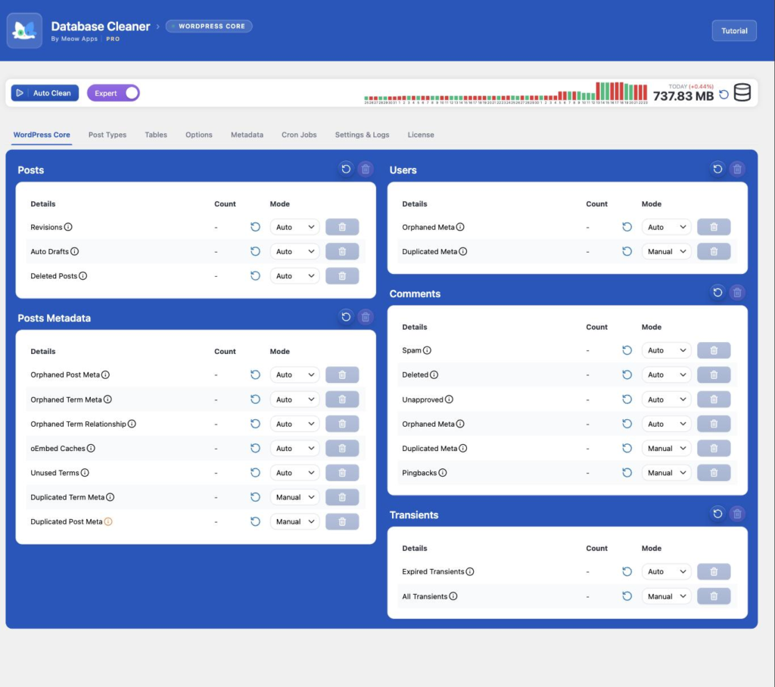
Task: Open Expired Transients mode dropdown
Action: [666, 571]
